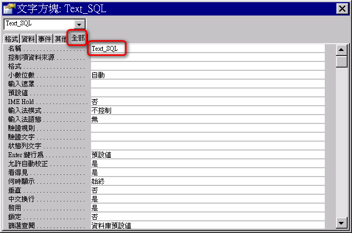This screenshot has height=233, width=352.
Task: Click the 鎖定 field showing 否
Action: point(208,216)
